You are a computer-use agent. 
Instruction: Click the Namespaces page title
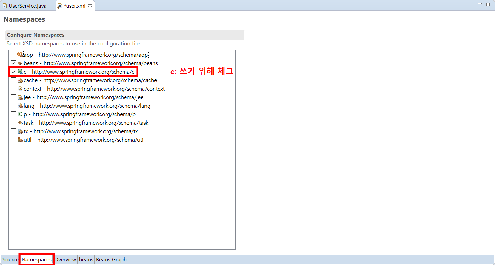24,19
